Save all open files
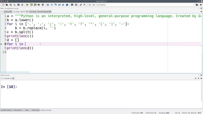Image resolution: width=203 pixels, height=114 pixels. pos(15,5)
